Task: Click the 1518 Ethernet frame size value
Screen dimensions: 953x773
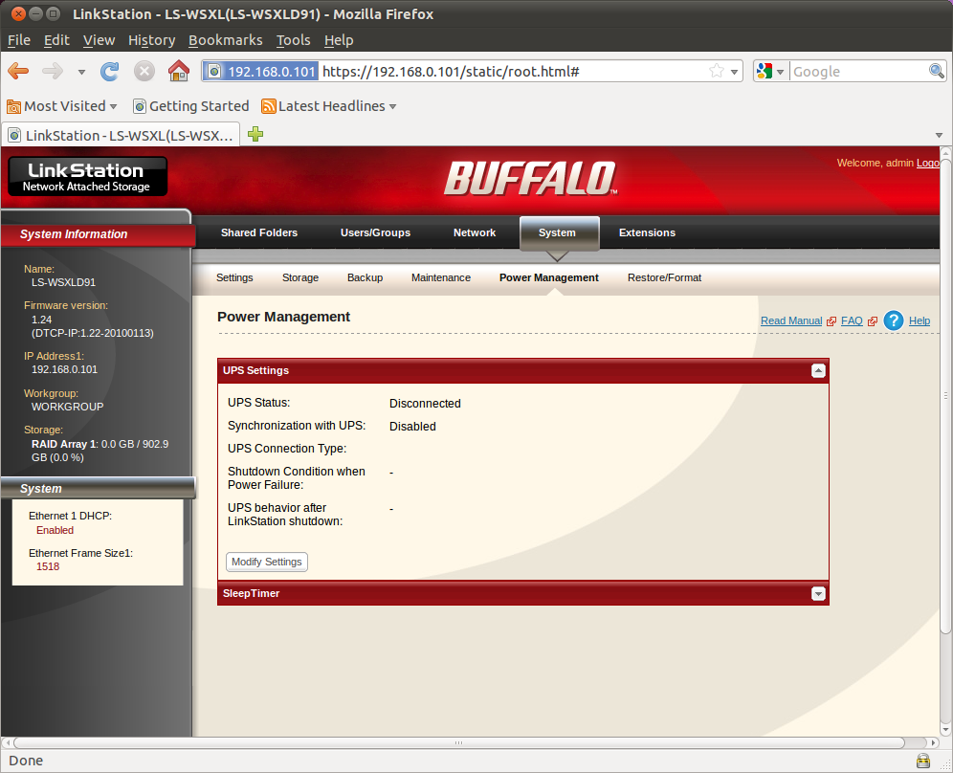Action: click(x=48, y=567)
